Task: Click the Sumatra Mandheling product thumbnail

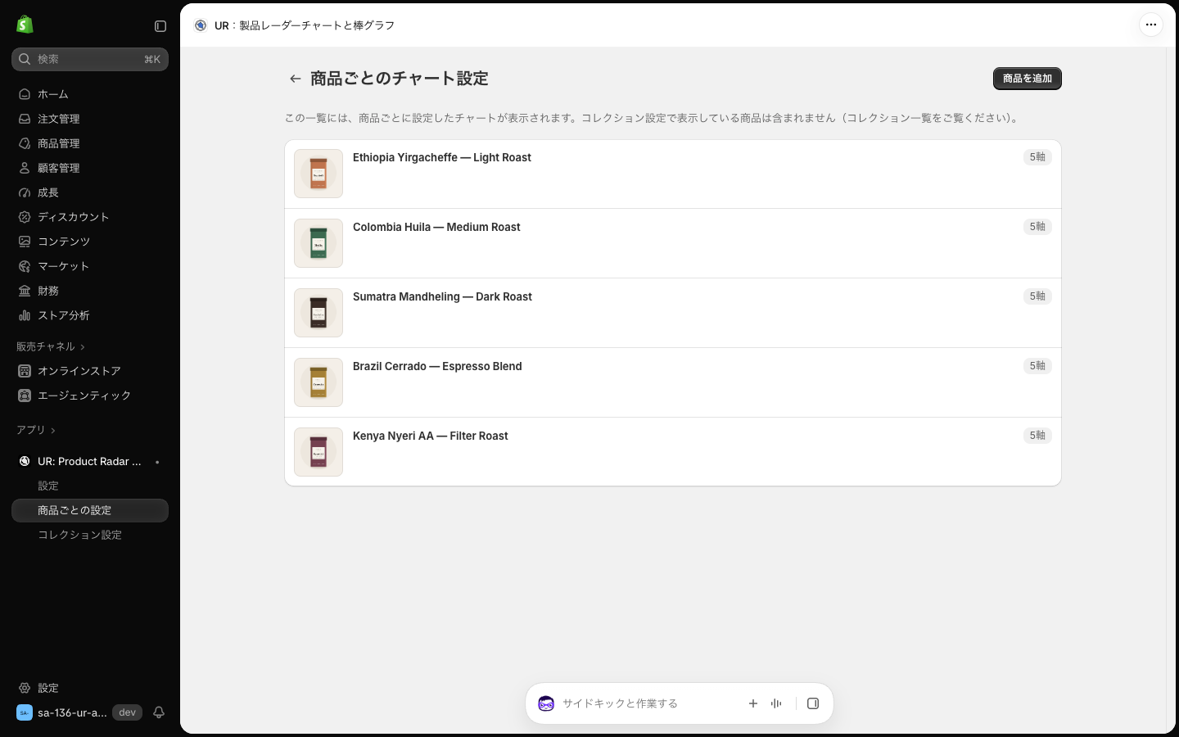Action: point(318,313)
